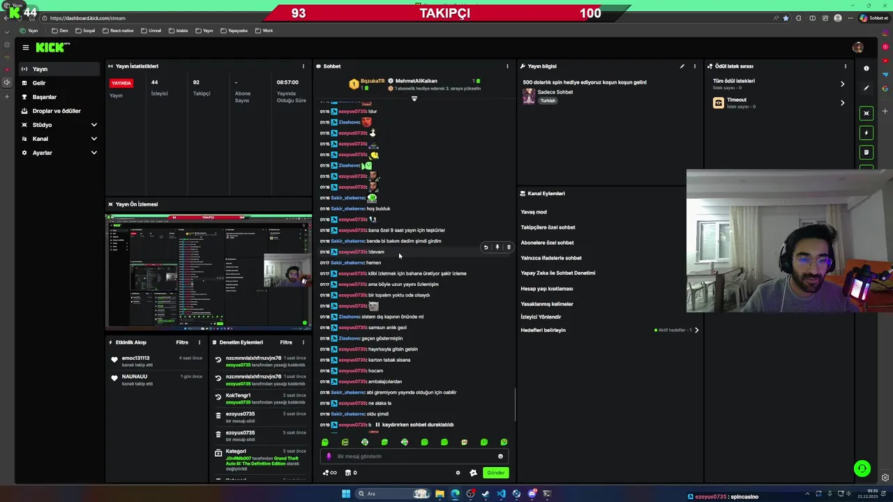This screenshot has width=893, height=502.
Task: Click the channel points infinity icon
Action: tap(329, 473)
